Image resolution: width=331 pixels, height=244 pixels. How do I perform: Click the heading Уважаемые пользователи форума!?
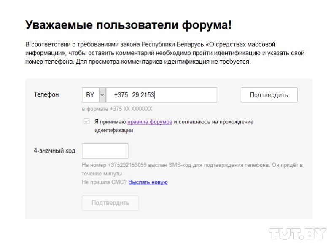point(128,25)
